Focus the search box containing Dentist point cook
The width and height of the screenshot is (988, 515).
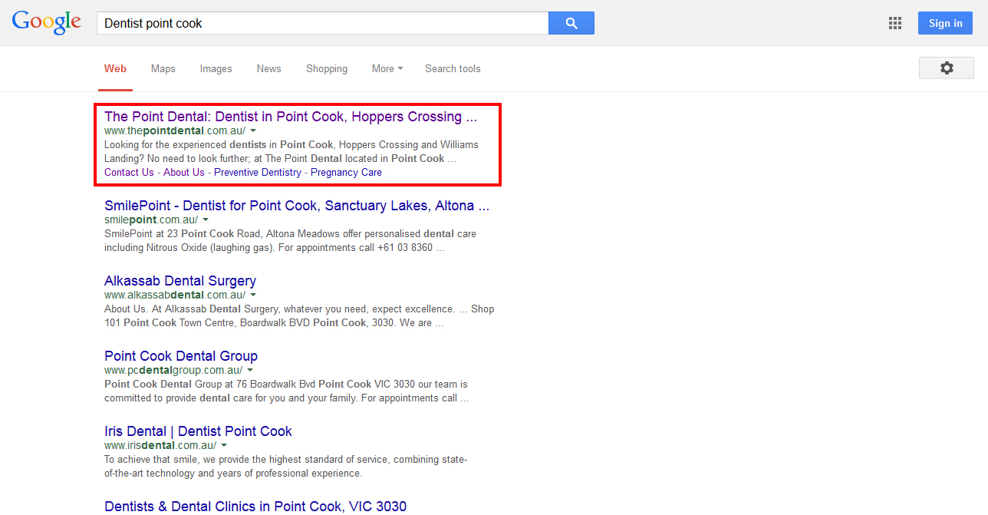click(x=322, y=23)
